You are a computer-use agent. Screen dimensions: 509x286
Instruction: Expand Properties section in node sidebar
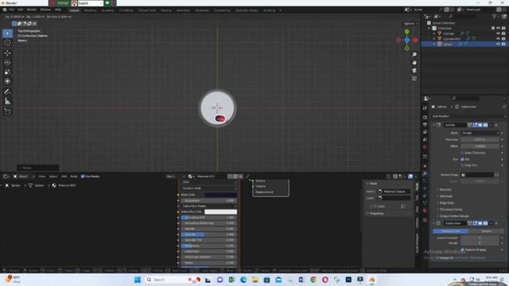tap(375, 214)
